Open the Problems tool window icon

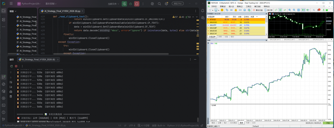pos(4,112)
